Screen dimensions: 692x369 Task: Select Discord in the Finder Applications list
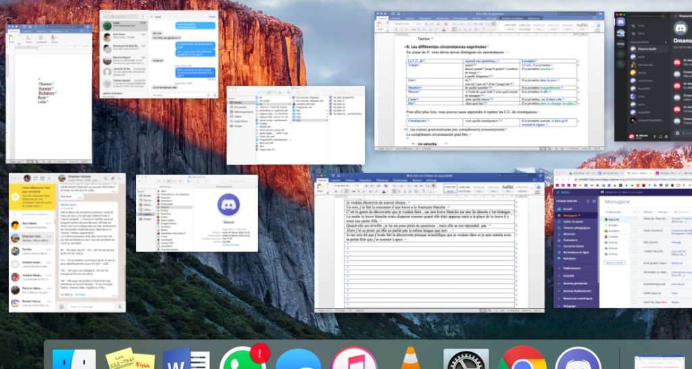tap(164, 207)
